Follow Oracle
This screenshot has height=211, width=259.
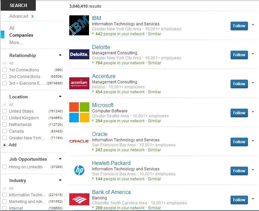239,142
